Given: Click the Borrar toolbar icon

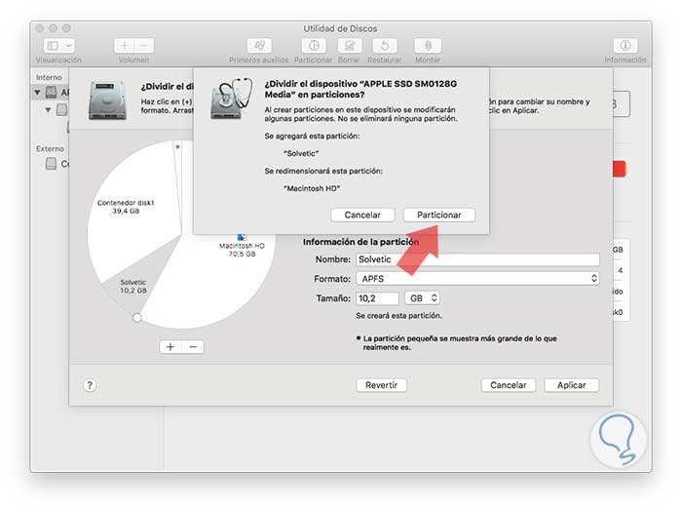Looking at the screenshot, I should pyautogui.click(x=349, y=45).
